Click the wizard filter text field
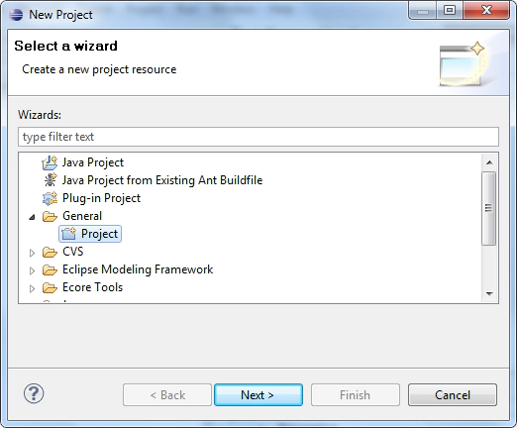 [258, 137]
